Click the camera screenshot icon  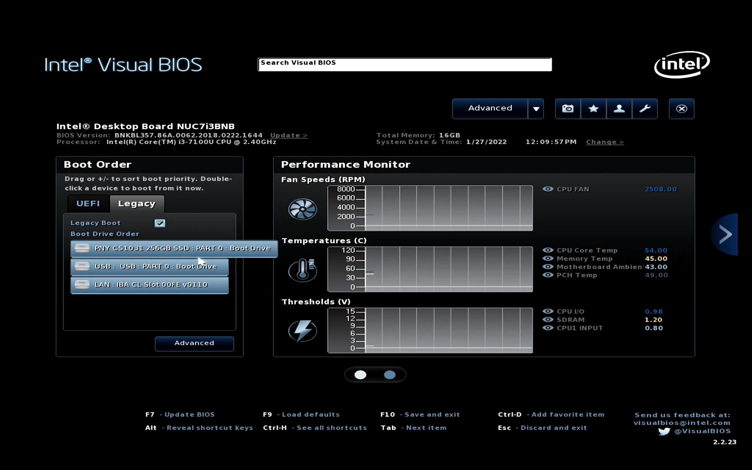click(568, 108)
